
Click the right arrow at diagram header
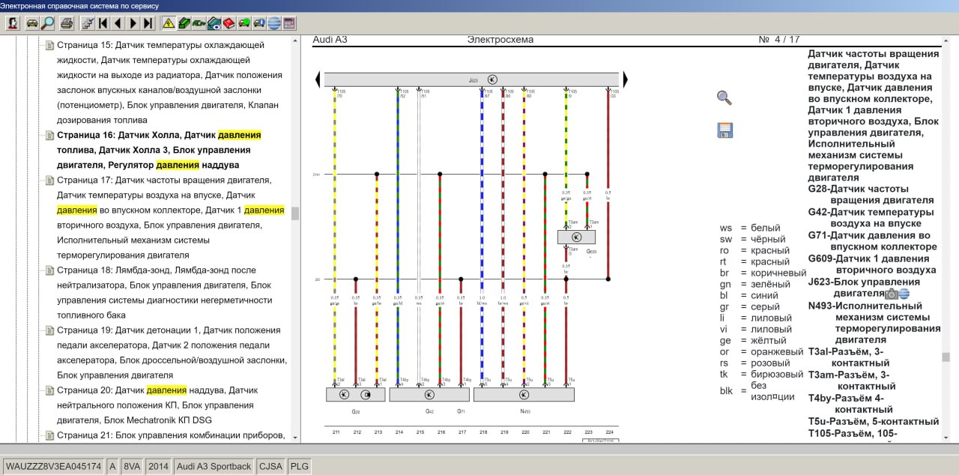click(x=625, y=79)
